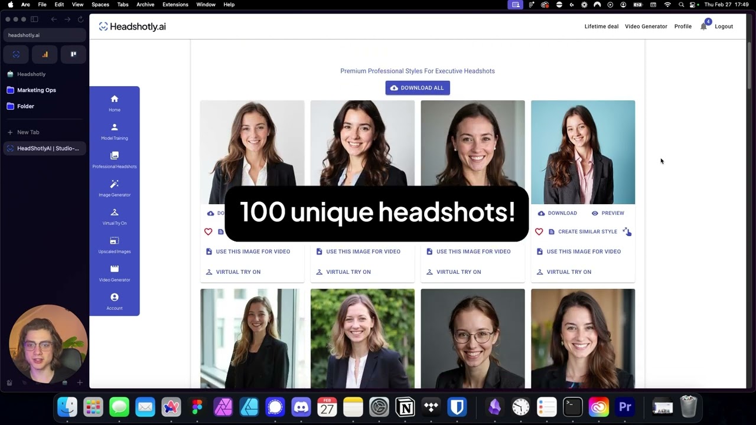Click Virtual Try On under the first headshot
This screenshot has height=425, width=756.
(x=233, y=272)
